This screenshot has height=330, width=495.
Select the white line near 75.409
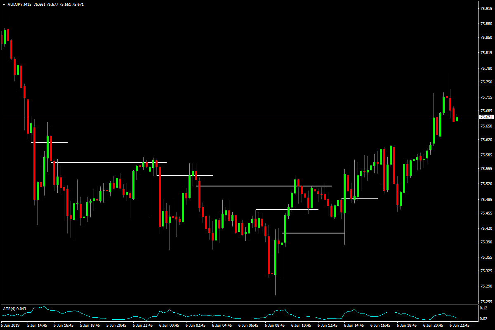pyautogui.click(x=313, y=233)
